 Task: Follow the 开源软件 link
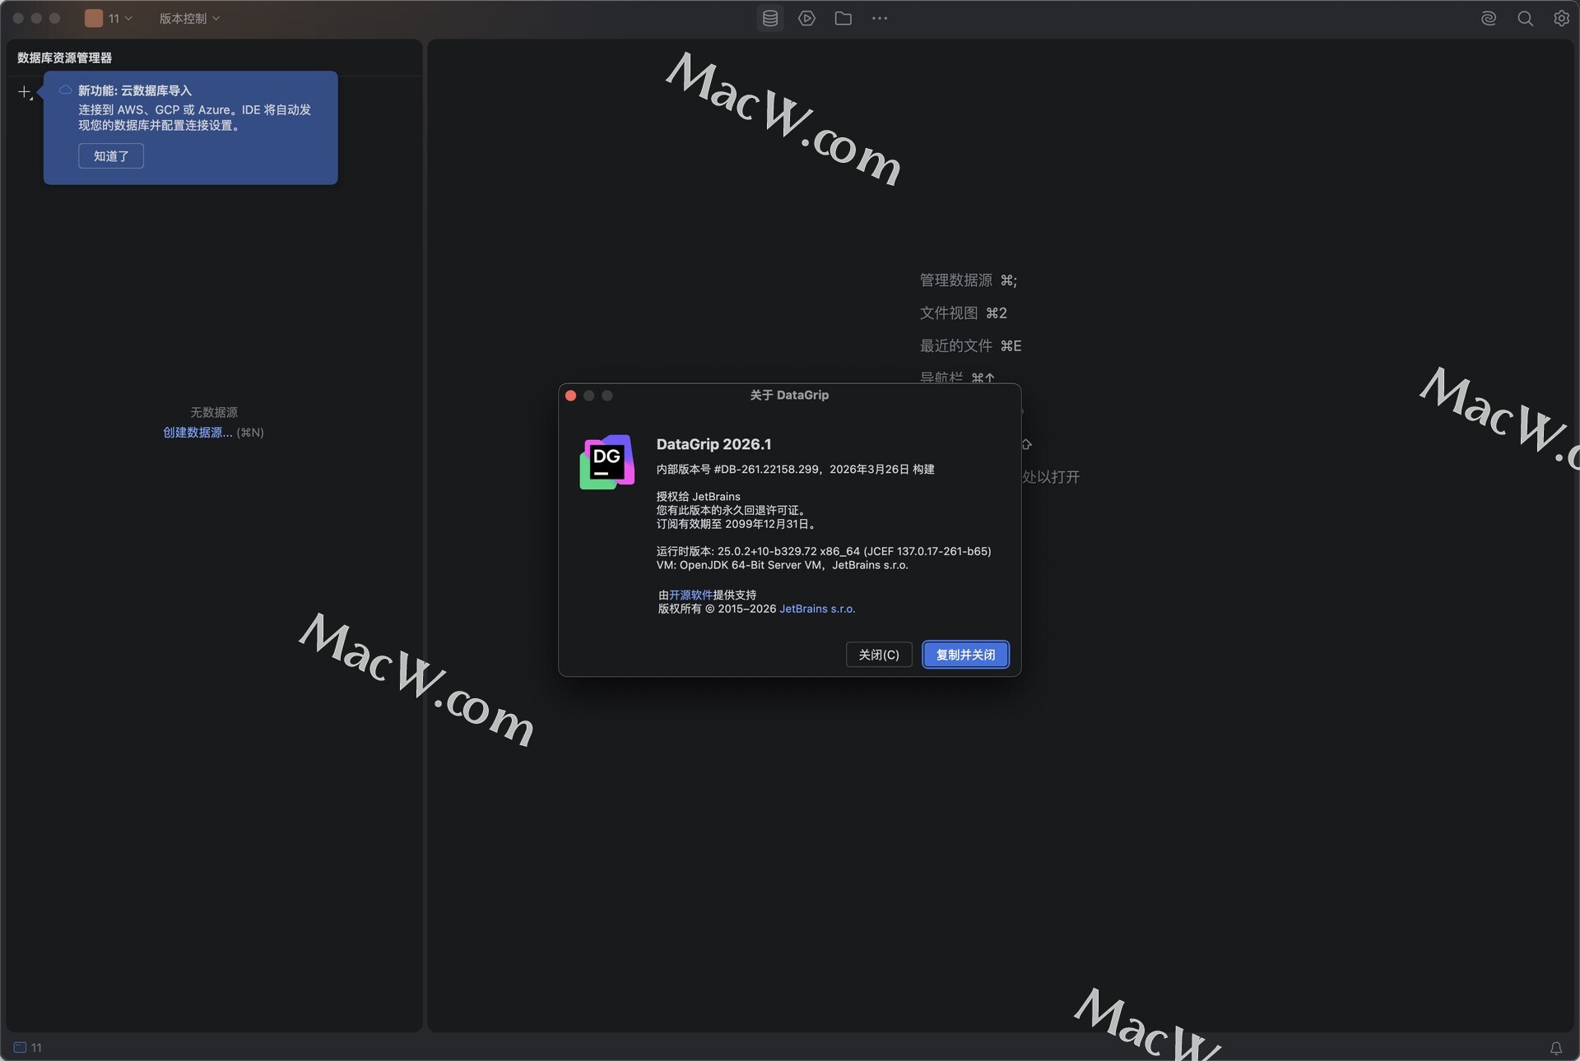click(690, 595)
